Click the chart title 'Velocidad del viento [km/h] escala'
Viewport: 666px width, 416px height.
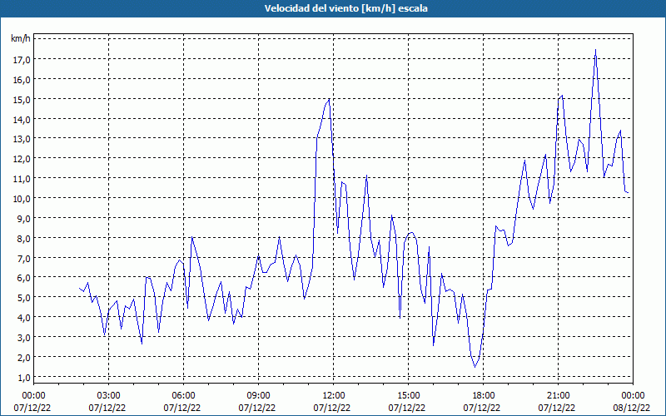[345, 8]
